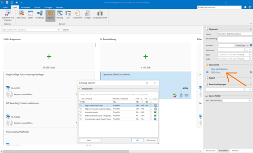Click comment icon on Operative Ziele card

tap(186, 95)
